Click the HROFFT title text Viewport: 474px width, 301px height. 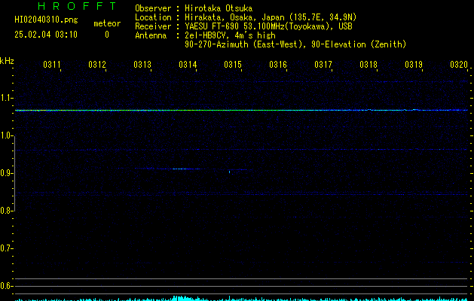[x=77, y=6]
